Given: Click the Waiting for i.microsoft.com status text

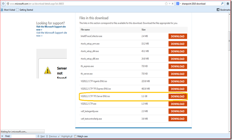Looking at the screenshot, I should (14, 132).
